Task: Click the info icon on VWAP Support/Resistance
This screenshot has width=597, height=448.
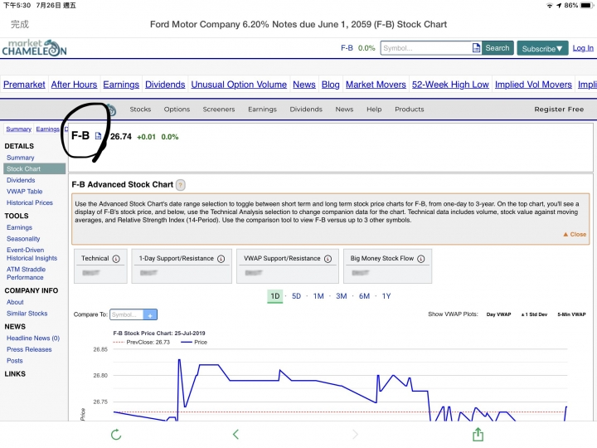Action: point(328,259)
